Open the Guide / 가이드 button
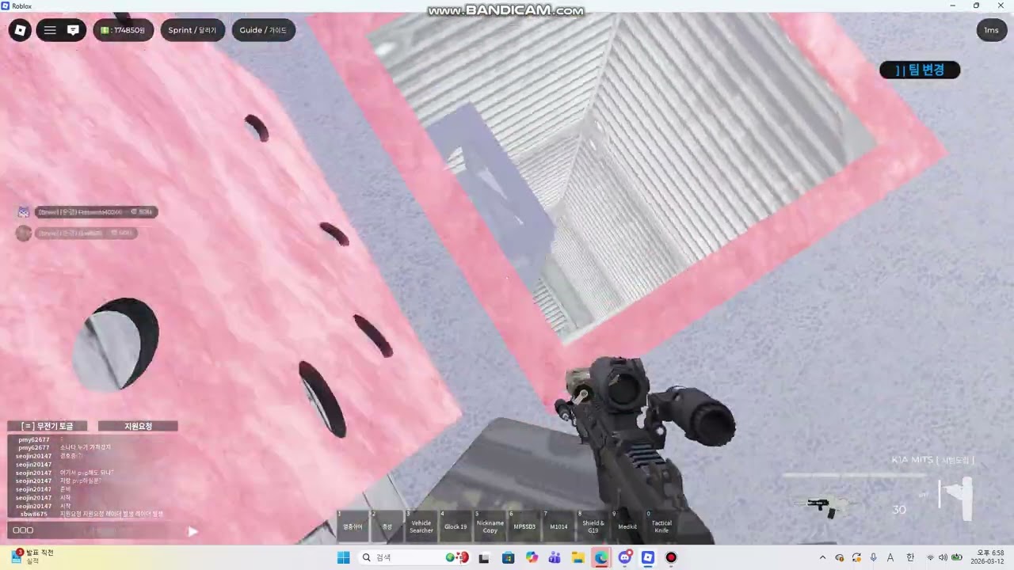 [x=263, y=30]
